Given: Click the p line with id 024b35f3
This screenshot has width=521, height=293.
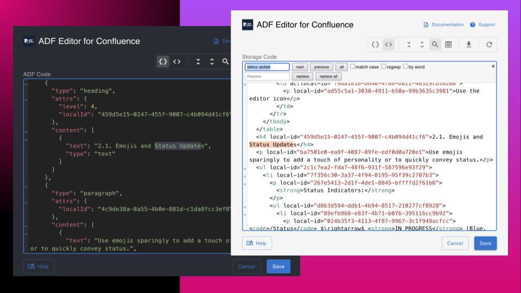Looking at the screenshot, I should (370, 221).
